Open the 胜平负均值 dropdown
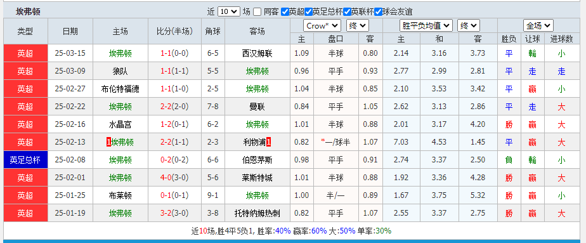 pyautogui.click(x=426, y=26)
